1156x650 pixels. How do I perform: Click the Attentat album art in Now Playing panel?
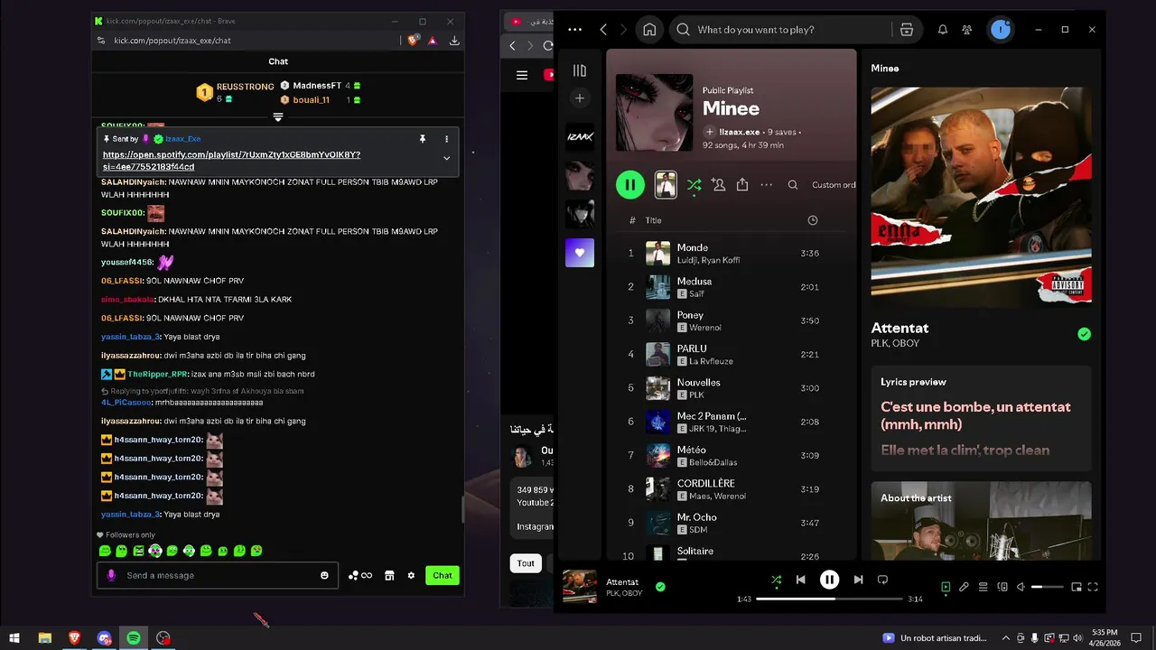point(981,197)
